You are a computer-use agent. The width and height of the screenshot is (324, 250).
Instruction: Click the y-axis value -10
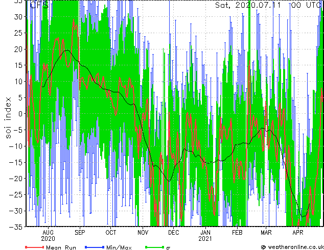pos(16,146)
